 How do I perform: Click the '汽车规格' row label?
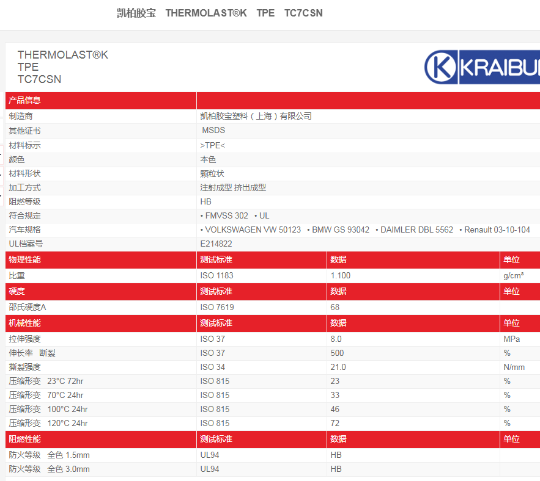[x=25, y=230]
